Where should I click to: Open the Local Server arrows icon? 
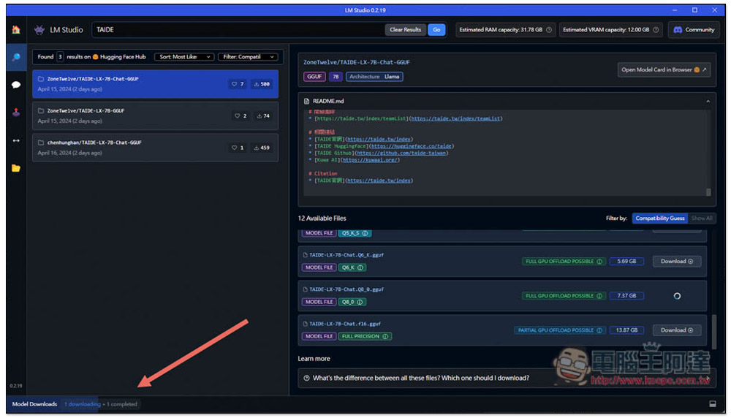[x=16, y=140]
